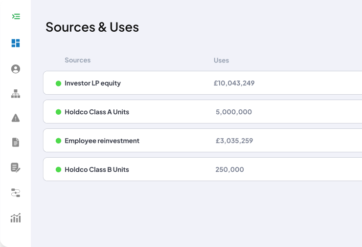The image size is (362, 247).
Task: Open the warning alerts icon
Action: pyautogui.click(x=16, y=118)
